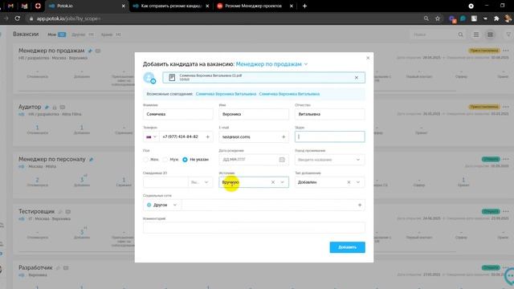Image resolution: width=514 pixels, height=289 pixels.
Task: Click the social network URL field
Action: [269, 206]
